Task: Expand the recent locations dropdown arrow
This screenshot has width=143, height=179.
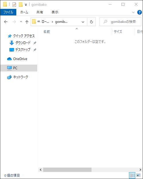Action: pos(21,21)
